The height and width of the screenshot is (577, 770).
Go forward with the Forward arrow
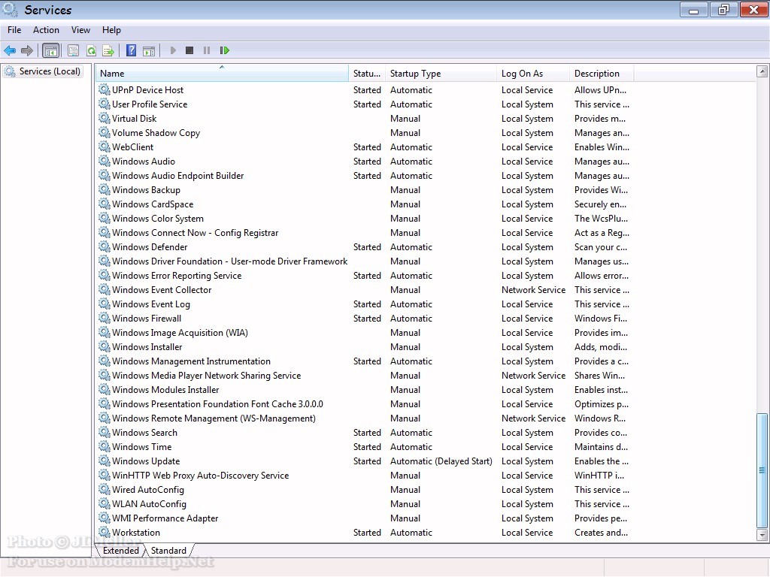click(27, 50)
